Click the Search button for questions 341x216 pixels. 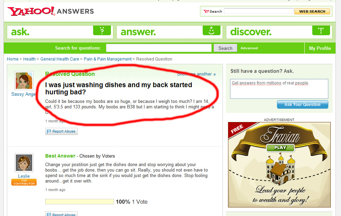[x=225, y=48]
